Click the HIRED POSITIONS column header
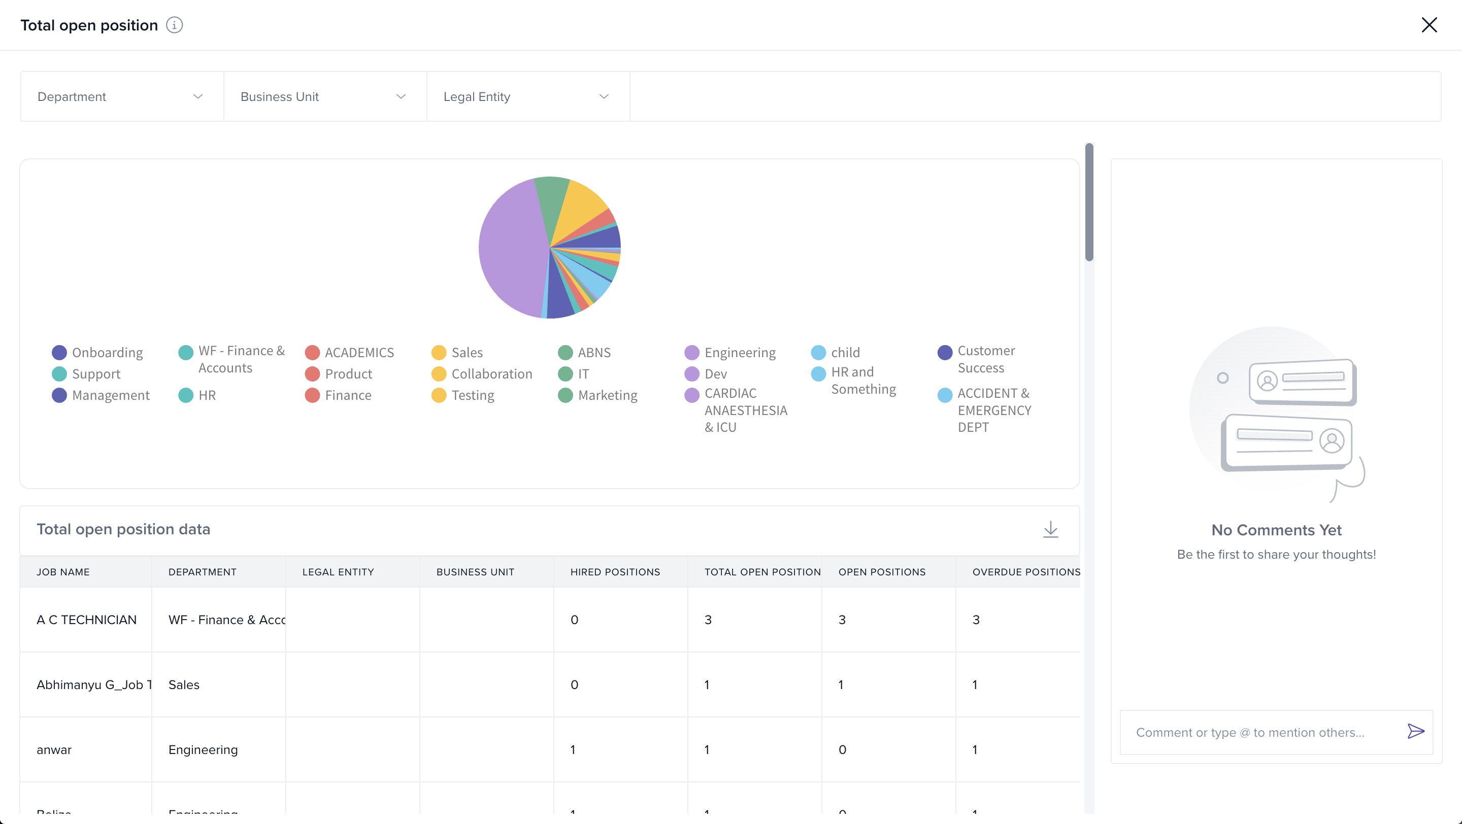Screen dimensions: 1462x824 615,572
